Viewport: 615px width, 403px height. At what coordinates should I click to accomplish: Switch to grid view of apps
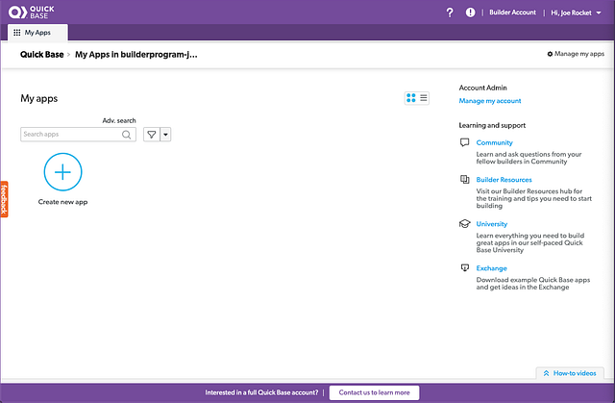tap(411, 98)
